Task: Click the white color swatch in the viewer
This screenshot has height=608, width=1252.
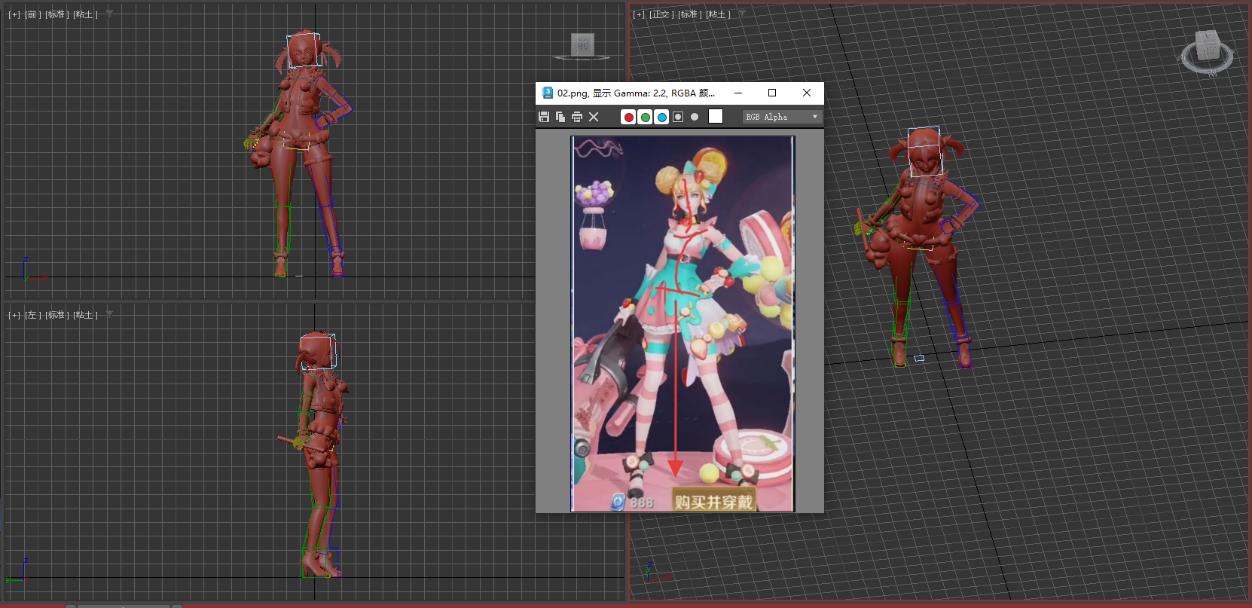Action: click(x=716, y=116)
